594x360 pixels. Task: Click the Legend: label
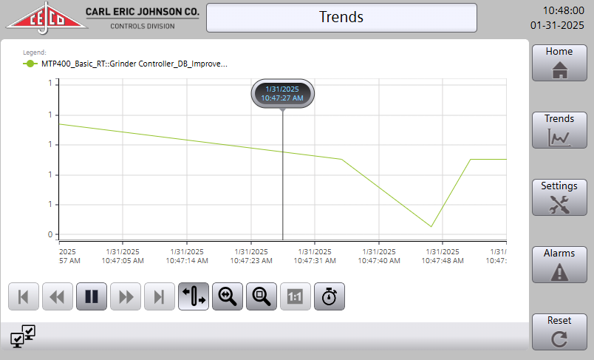(35, 52)
